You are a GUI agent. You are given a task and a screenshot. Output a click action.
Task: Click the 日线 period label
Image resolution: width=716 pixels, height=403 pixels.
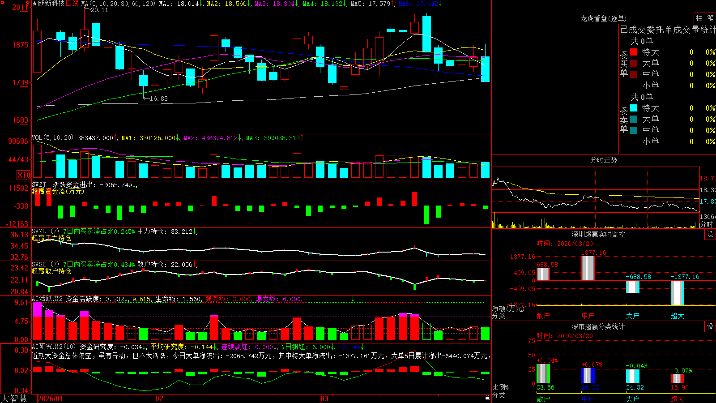pyautogui.click(x=72, y=4)
